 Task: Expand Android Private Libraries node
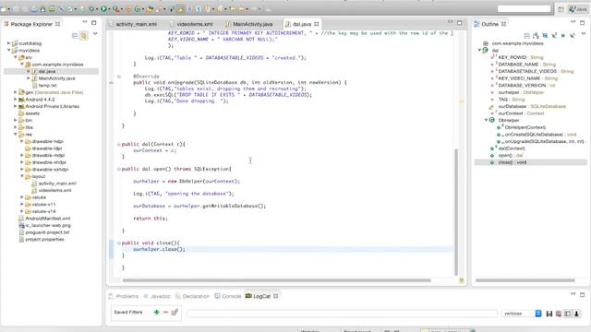pos(16,106)
